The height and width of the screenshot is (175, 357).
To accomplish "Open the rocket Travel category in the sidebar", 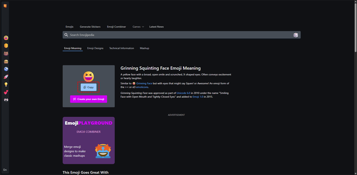I will click(6, 77).
